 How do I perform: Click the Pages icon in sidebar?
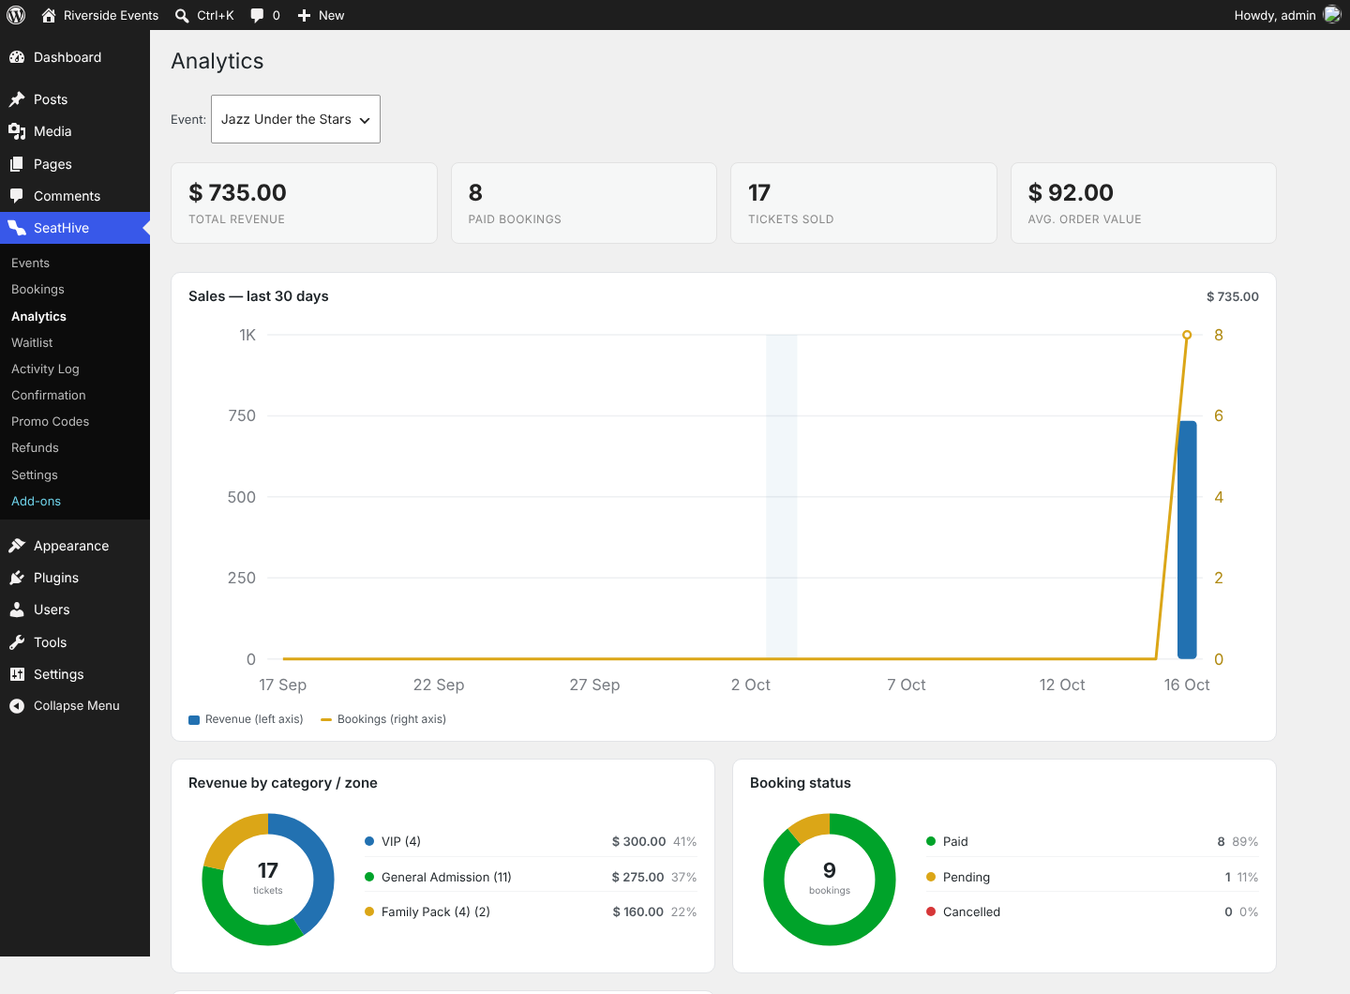17,164
